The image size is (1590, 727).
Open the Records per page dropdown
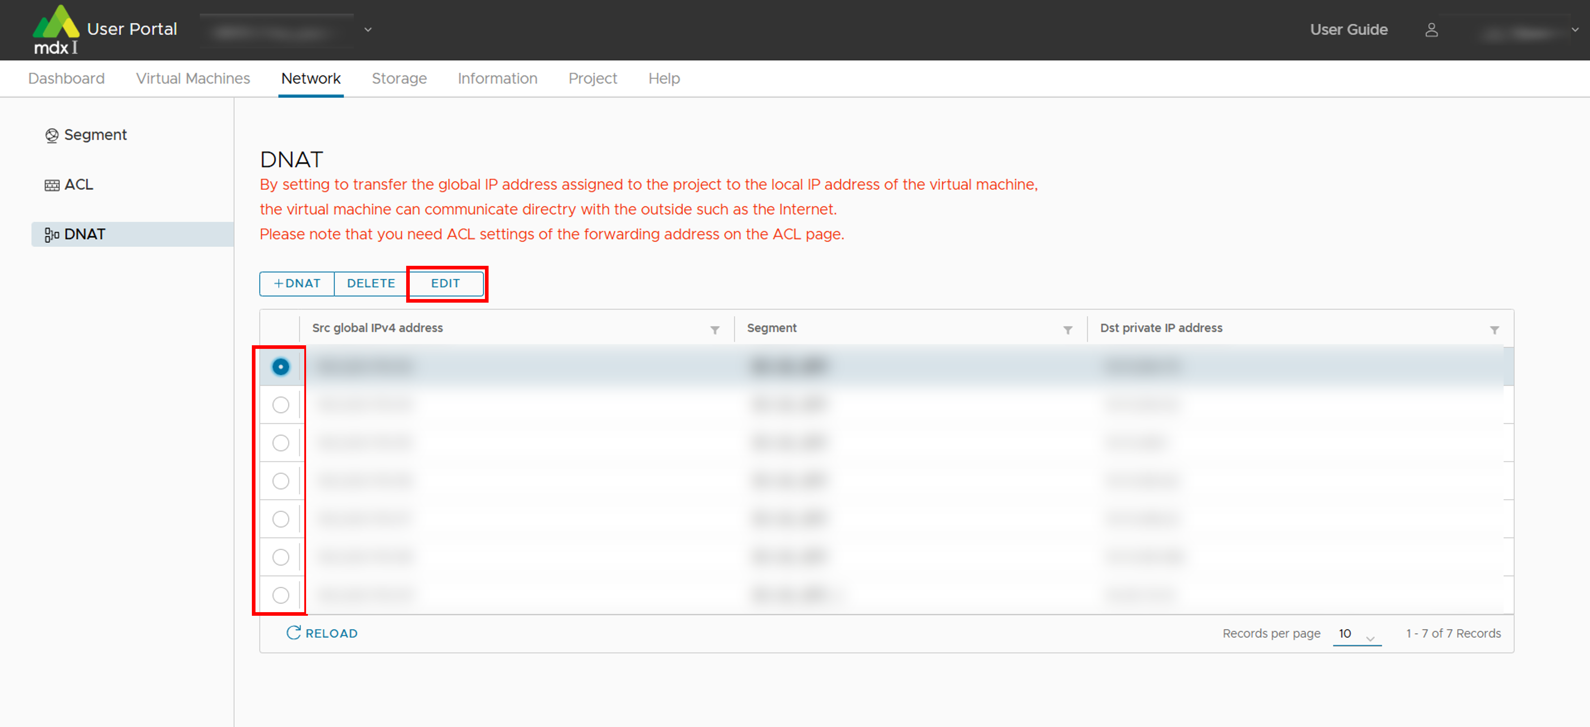tap(1357, 634)
